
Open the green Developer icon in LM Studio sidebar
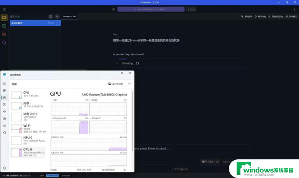pyautogui.click(x=4, y=26)
